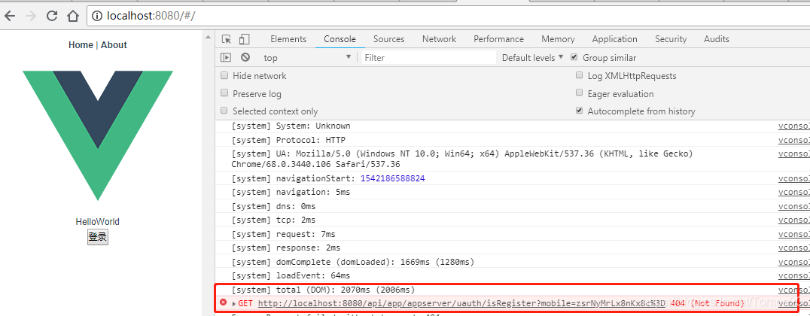Enable Hide network checkbox
The width and height of the screenshot is (810, 316).
224,75
